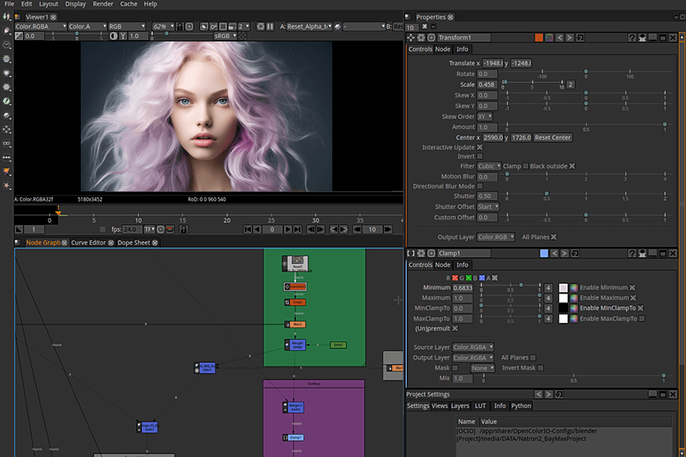Click the auto-contrast icon beside gamma
Screen dimensions: 686x457
(x=114, y=36)
